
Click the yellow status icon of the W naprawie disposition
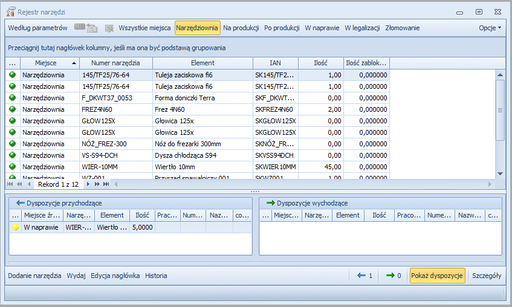pyautogui.click(x=15, y=227)
